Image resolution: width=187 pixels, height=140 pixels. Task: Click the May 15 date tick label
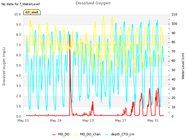coord(23,120)
